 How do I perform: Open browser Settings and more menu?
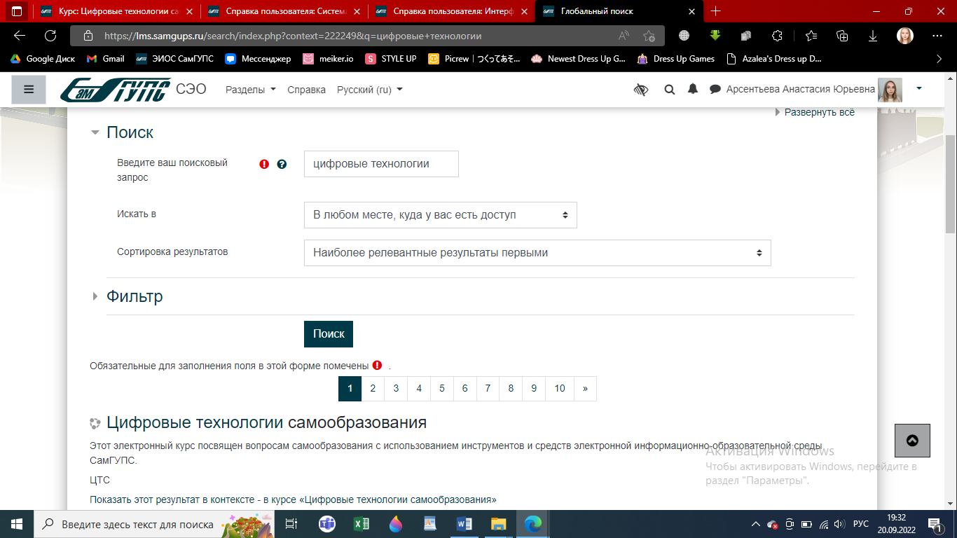click(x=937, y=36)
